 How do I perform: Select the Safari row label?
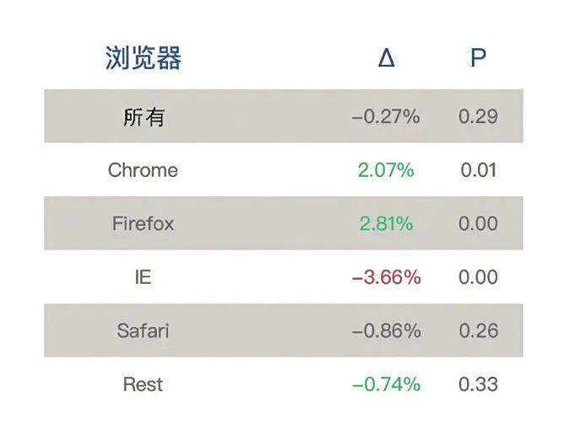[144, 330]
